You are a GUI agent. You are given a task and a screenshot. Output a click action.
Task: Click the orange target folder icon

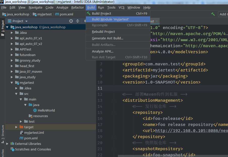point(21,127)
